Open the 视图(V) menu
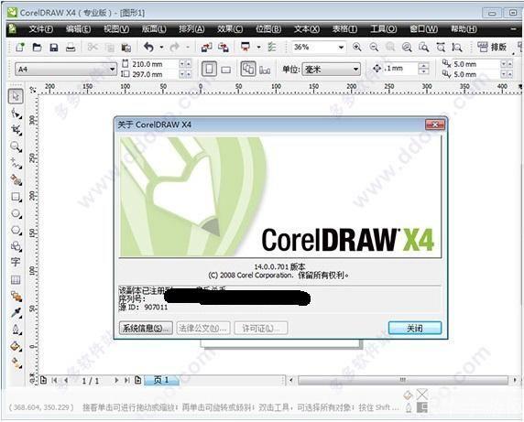This screenshot has width=524, height=422. pyautogui.click(x=116, y=29)
